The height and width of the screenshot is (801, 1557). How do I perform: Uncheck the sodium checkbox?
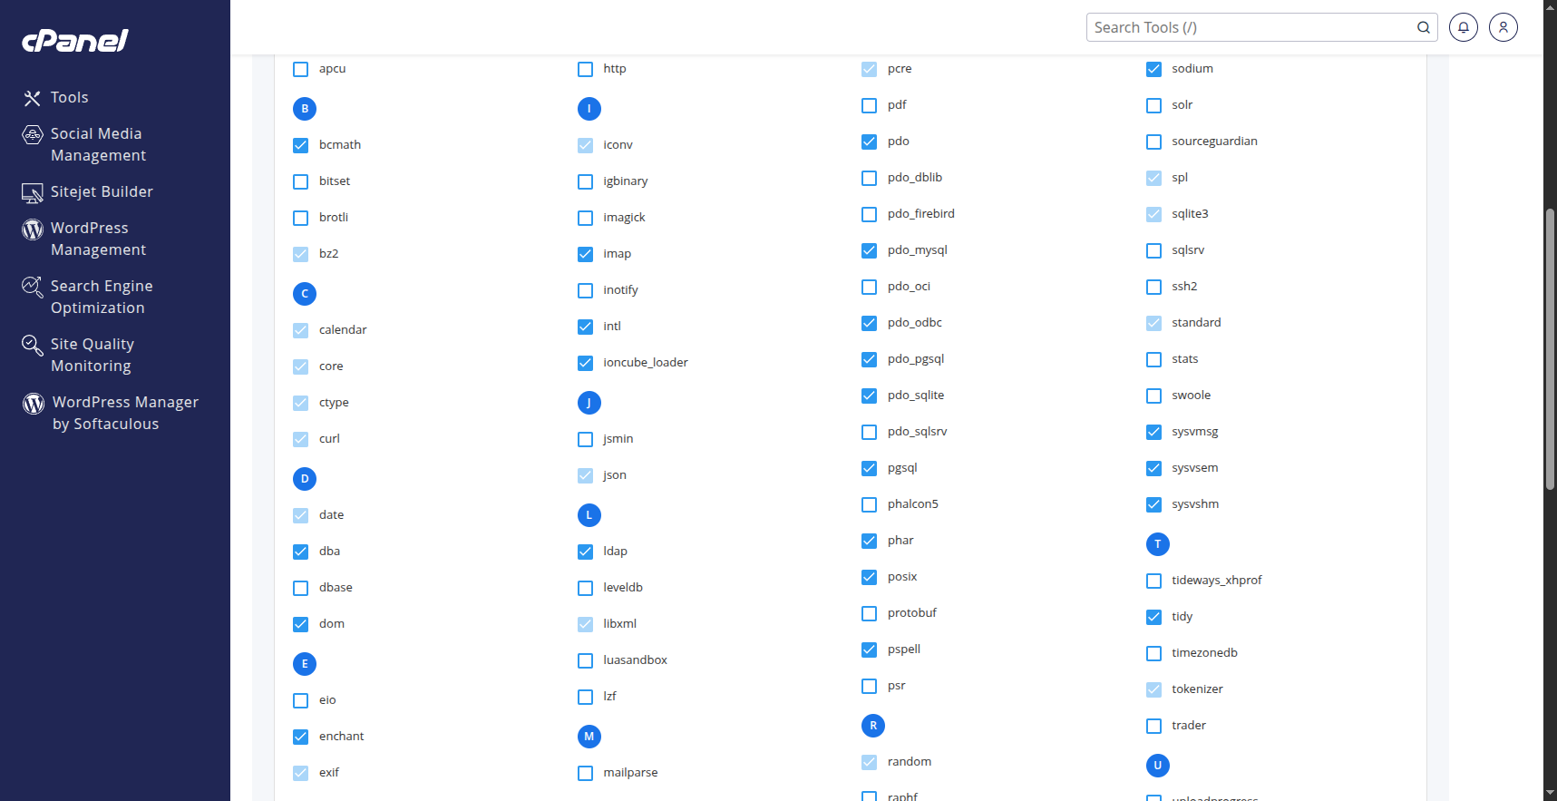(x=1154, y=69)
